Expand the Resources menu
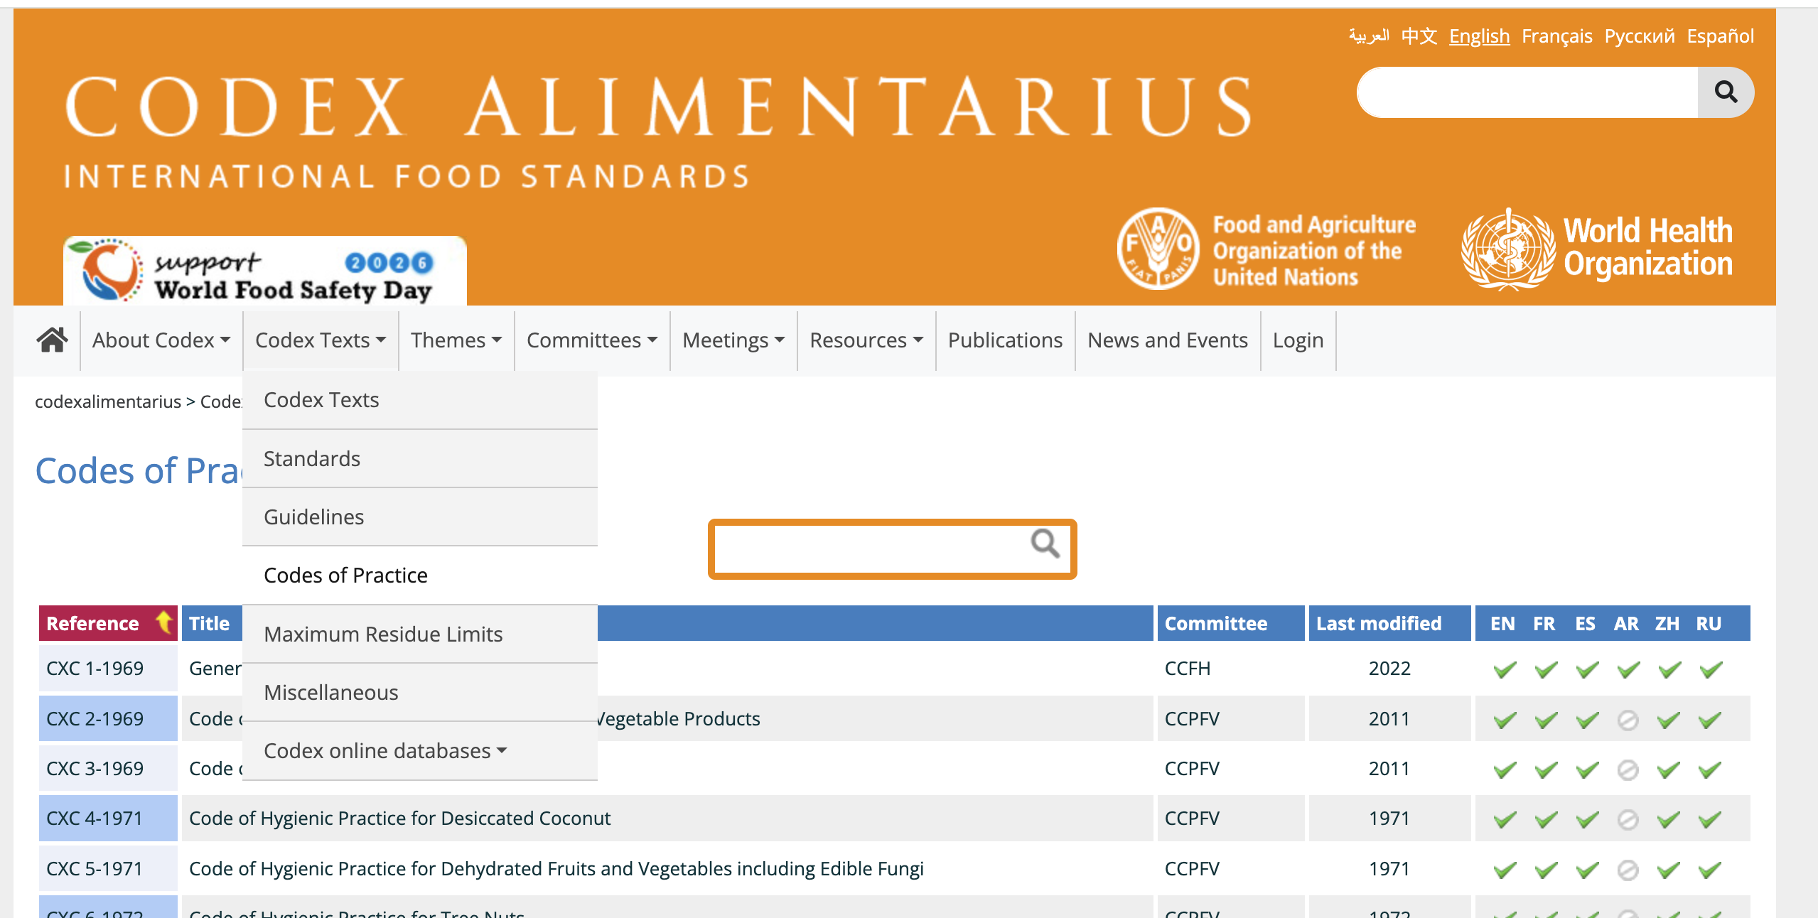 866,340
